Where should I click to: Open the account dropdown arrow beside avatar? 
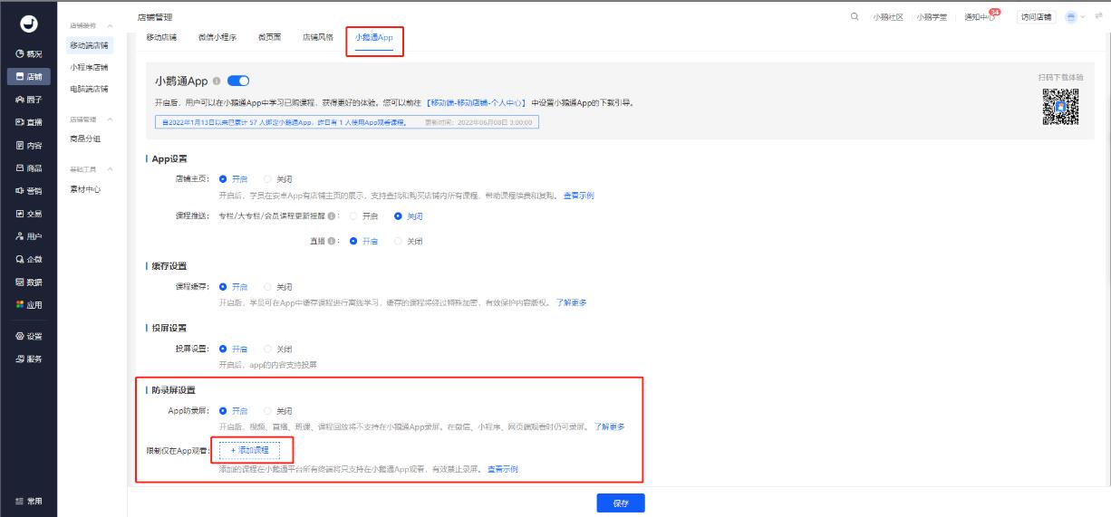[1084, 17]
